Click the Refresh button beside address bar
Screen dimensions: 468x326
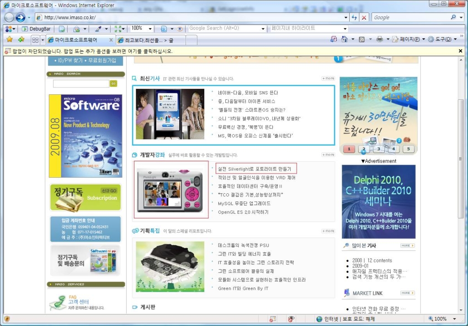[x=354, y=17]
